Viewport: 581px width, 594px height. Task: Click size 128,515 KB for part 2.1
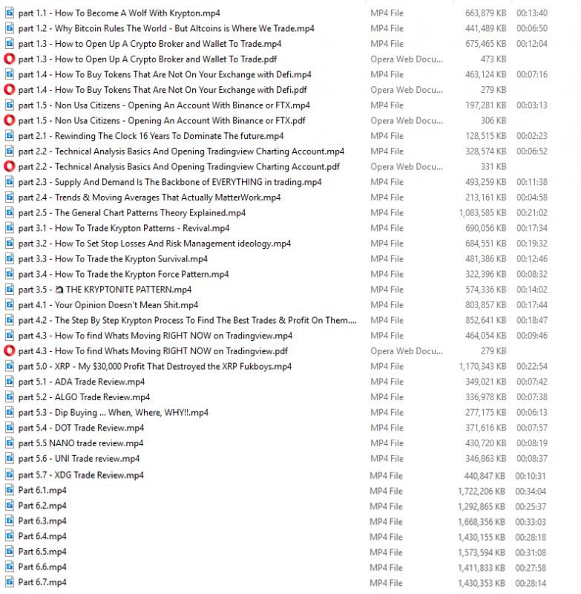(x=485, y=136)
